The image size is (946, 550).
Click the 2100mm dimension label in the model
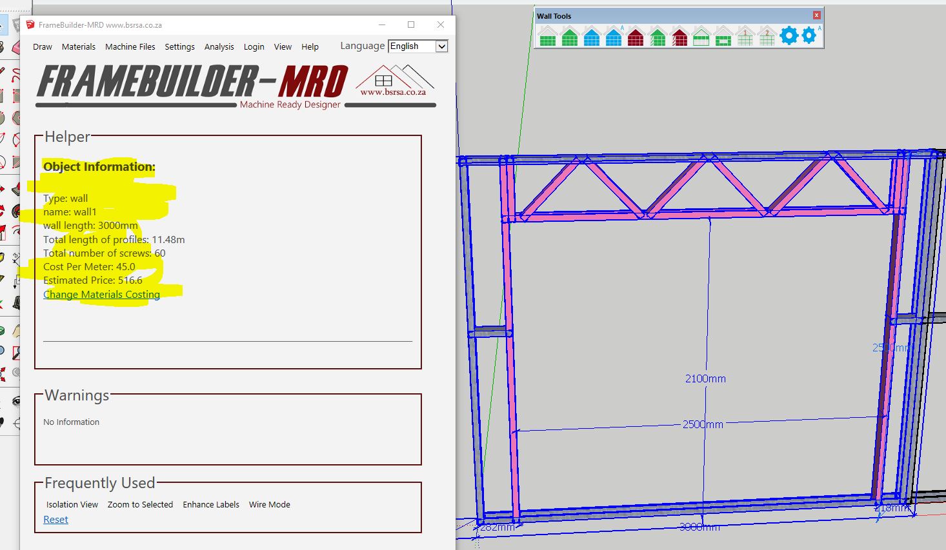[705, 379]
